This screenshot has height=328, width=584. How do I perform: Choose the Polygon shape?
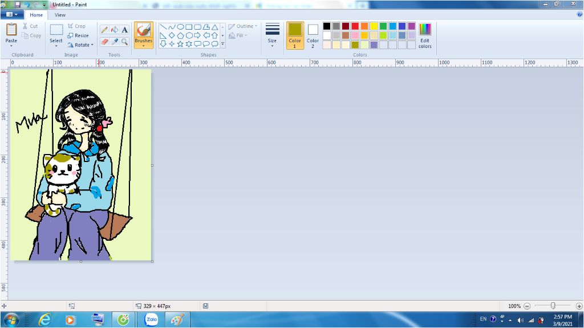(x=206, y=27)
